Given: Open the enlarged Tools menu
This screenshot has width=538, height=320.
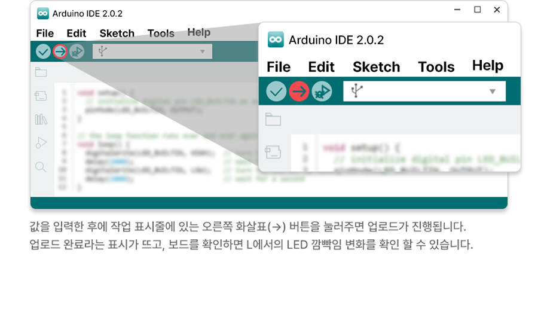Looking at the screenshot, I should point(436,67).
